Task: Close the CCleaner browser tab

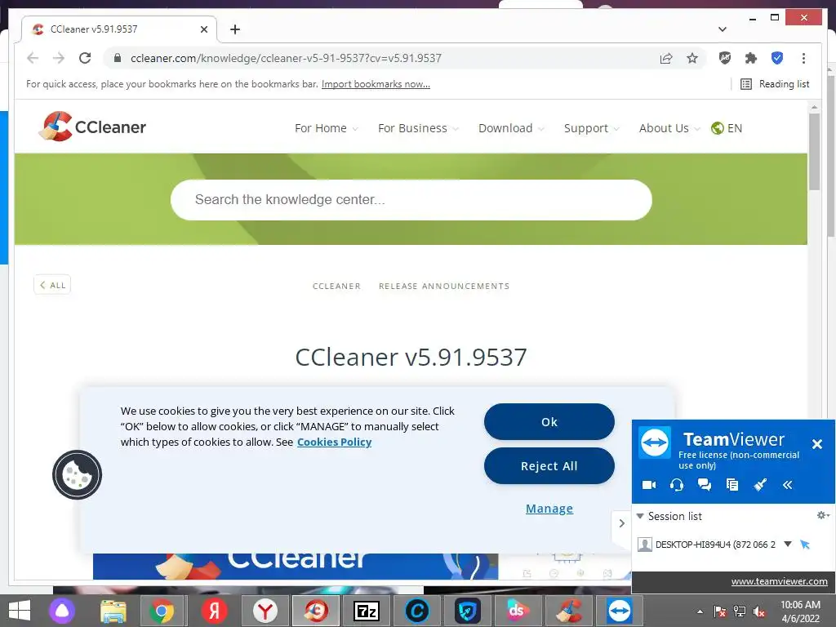Action: 203,29
